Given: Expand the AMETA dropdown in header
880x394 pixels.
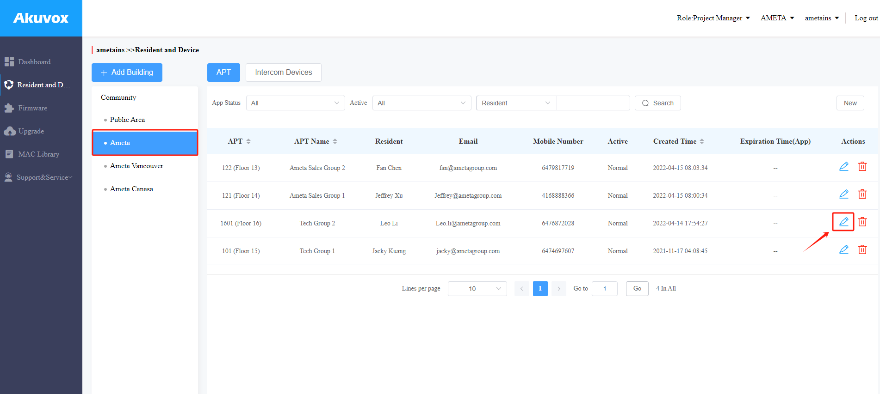Looking at the screenshot, I should tap(777, 18).
